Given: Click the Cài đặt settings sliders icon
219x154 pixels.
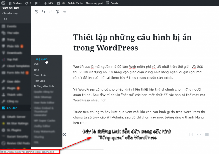Looking at the screenshot, I should (x=4, y=108).
